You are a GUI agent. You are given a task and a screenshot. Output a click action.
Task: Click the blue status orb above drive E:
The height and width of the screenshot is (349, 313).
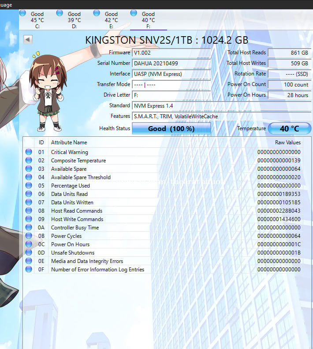click(x=97, y=13)
